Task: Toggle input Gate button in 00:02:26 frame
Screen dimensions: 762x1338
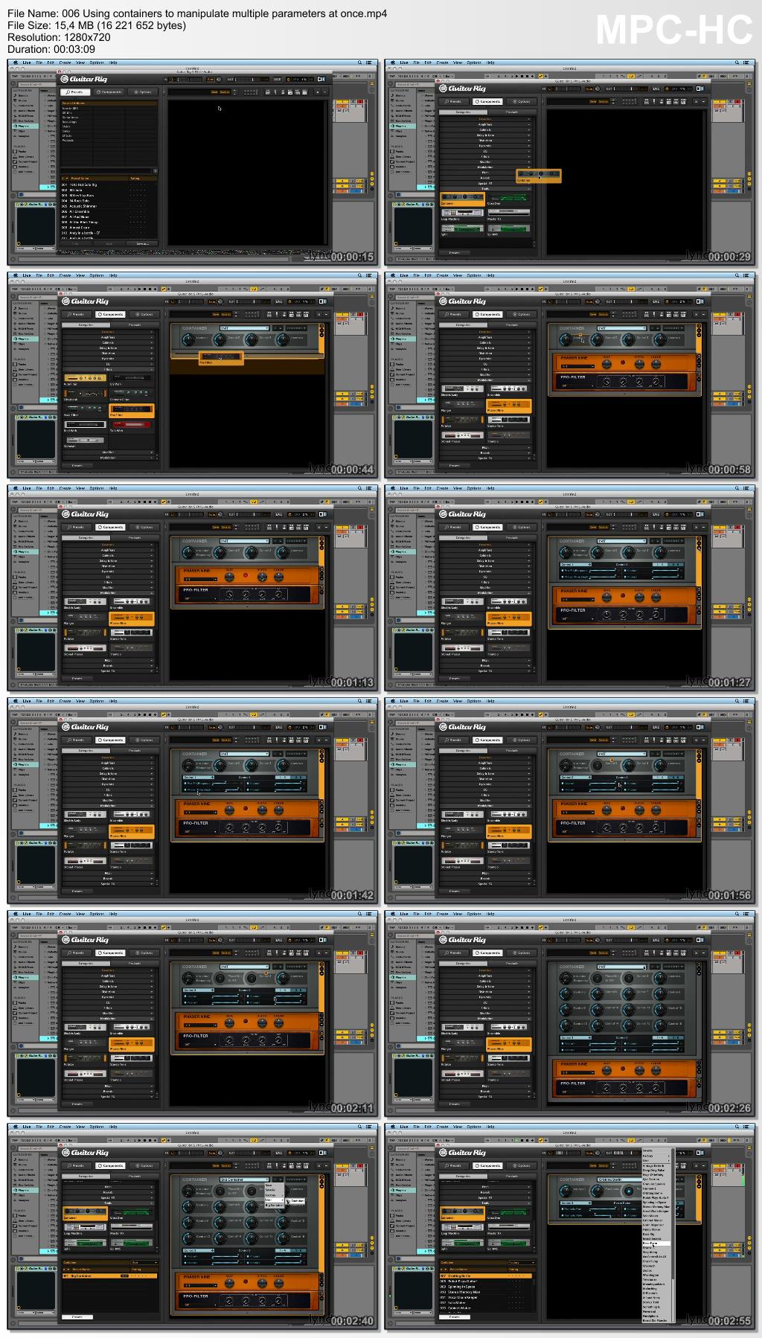Action: 589,940
